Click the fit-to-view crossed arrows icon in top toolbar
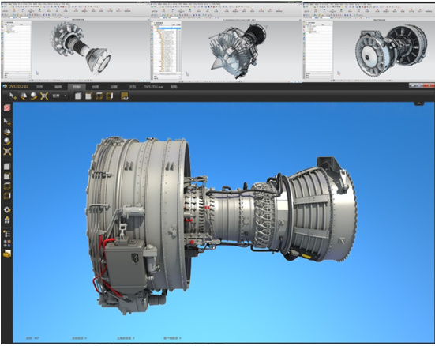 click(x=44, y=96)
